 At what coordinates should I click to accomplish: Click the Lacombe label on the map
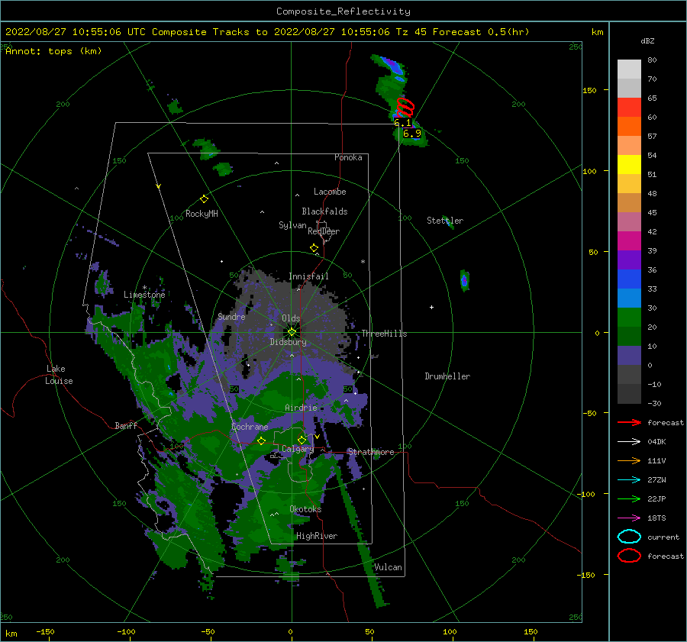click(x=330, y=192)
